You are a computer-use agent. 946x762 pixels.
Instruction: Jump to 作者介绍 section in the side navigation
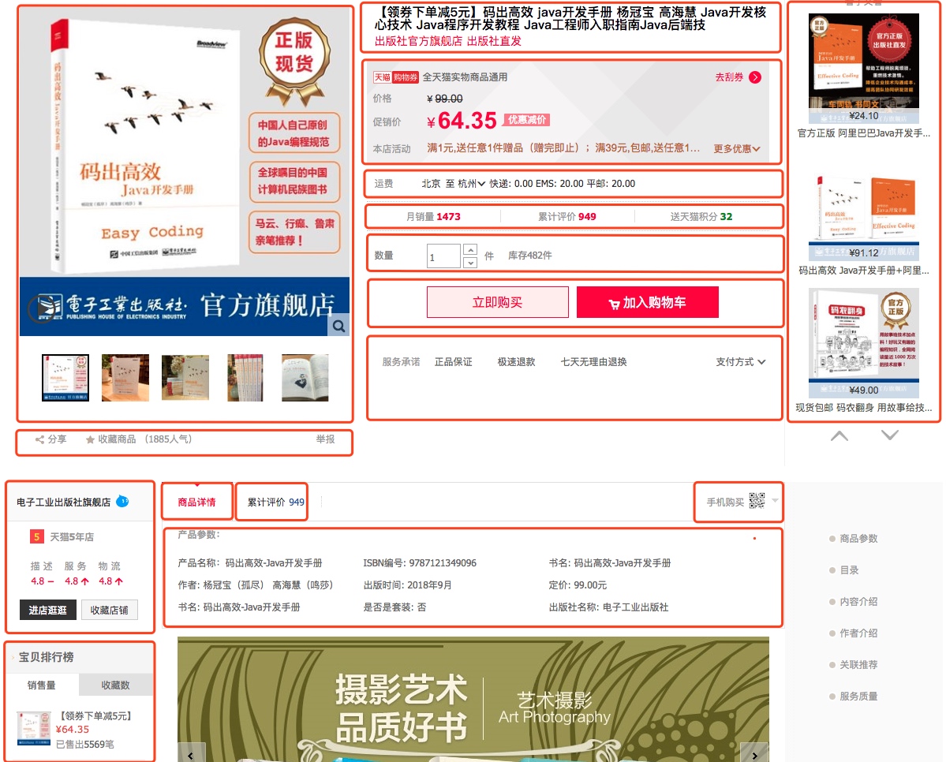click(x=858, y=633)
